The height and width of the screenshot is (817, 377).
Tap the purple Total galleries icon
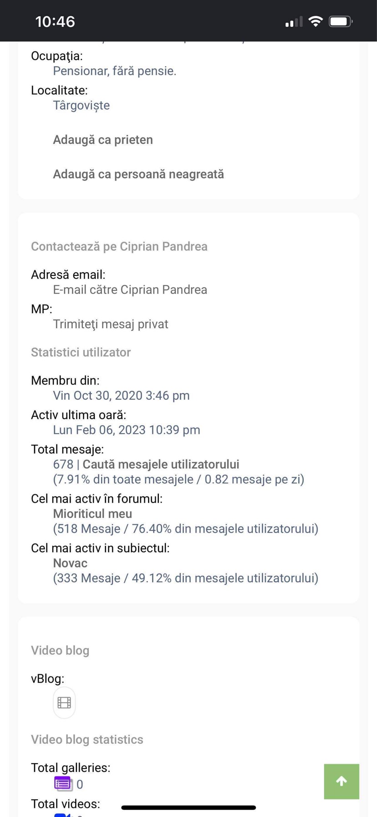(63, 784)
